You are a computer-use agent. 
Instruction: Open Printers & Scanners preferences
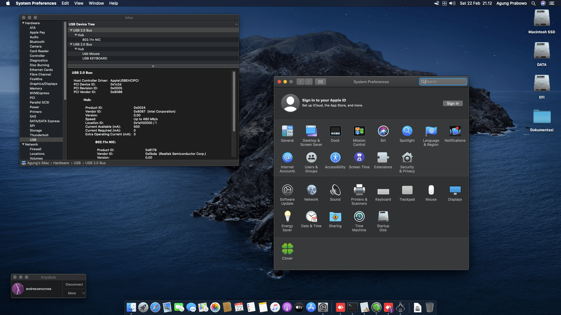pos(359,195)
